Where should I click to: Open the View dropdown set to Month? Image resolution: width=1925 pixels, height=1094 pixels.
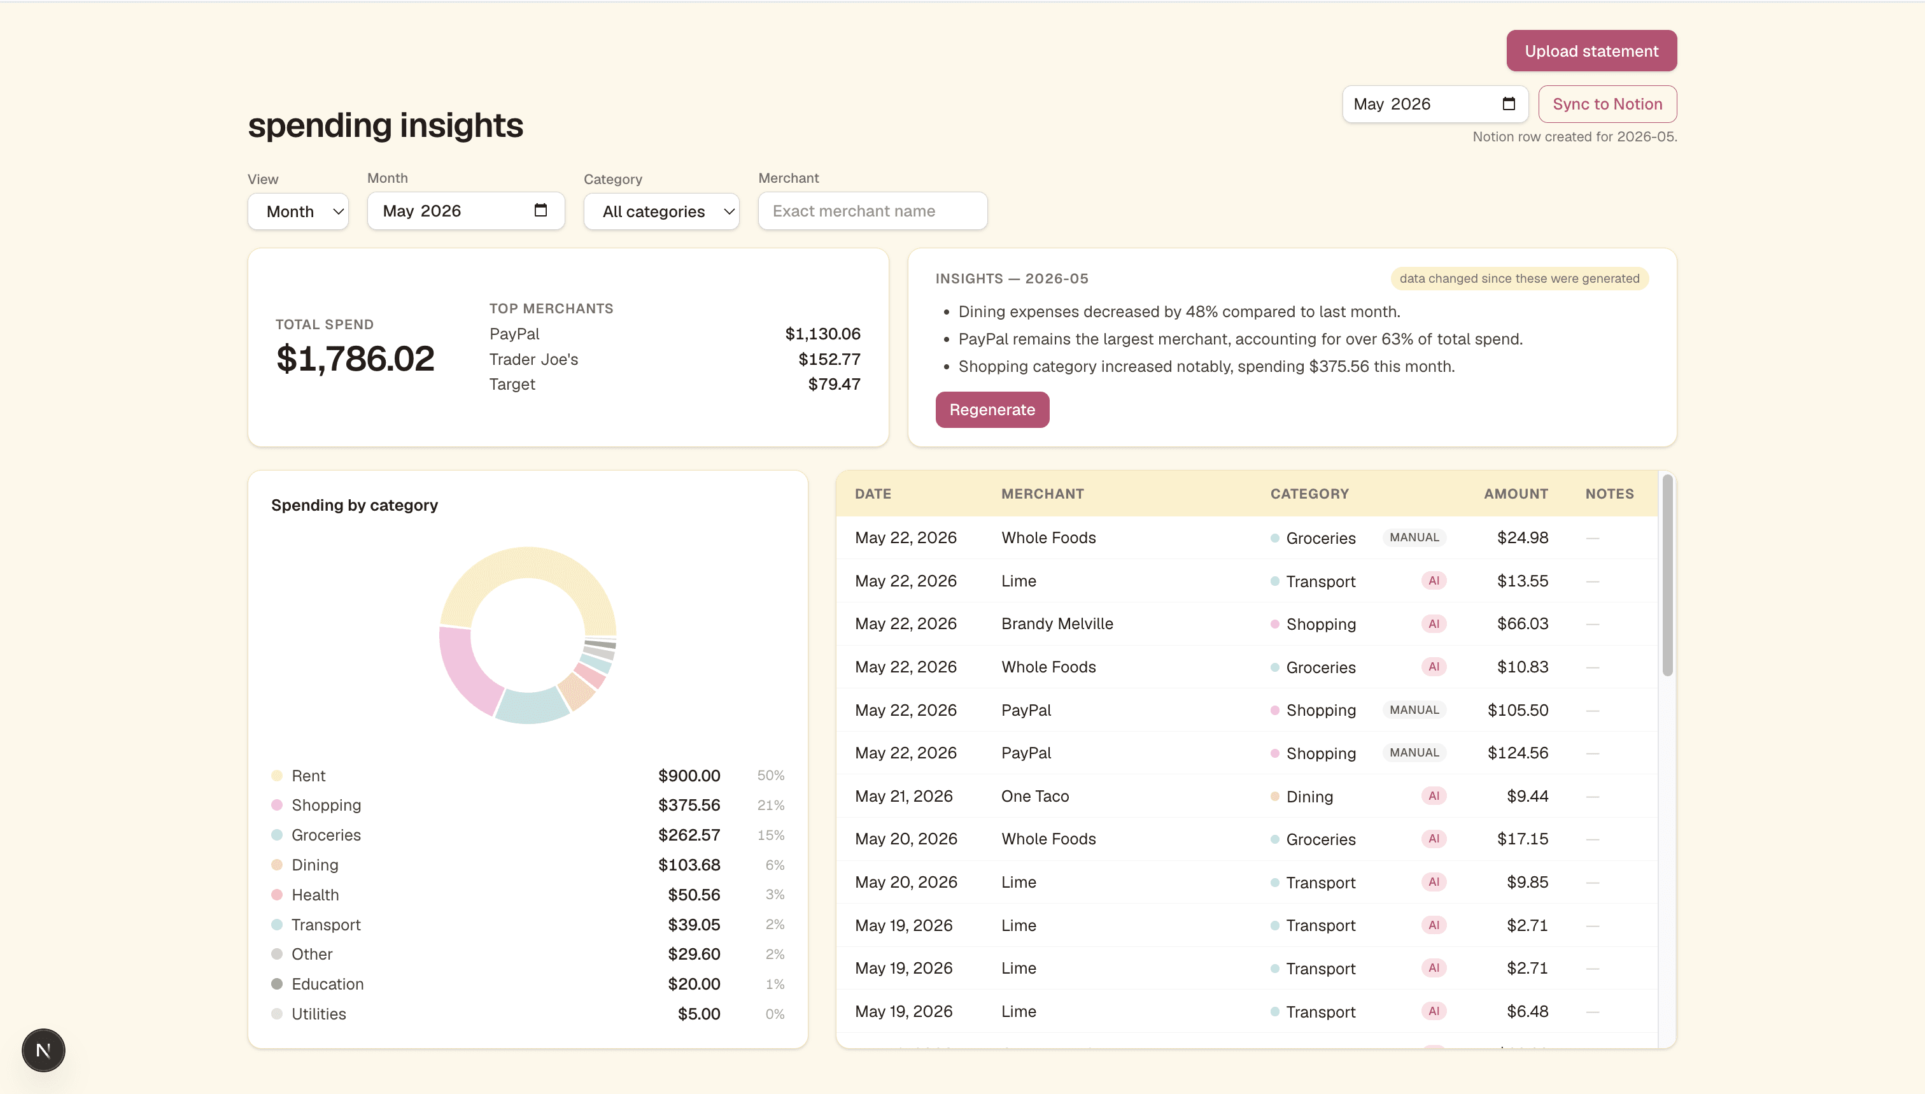(298, 211)
